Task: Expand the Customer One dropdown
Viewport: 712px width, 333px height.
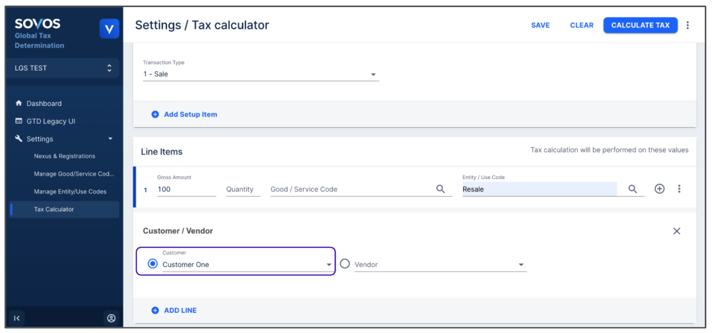Action: 329,265
